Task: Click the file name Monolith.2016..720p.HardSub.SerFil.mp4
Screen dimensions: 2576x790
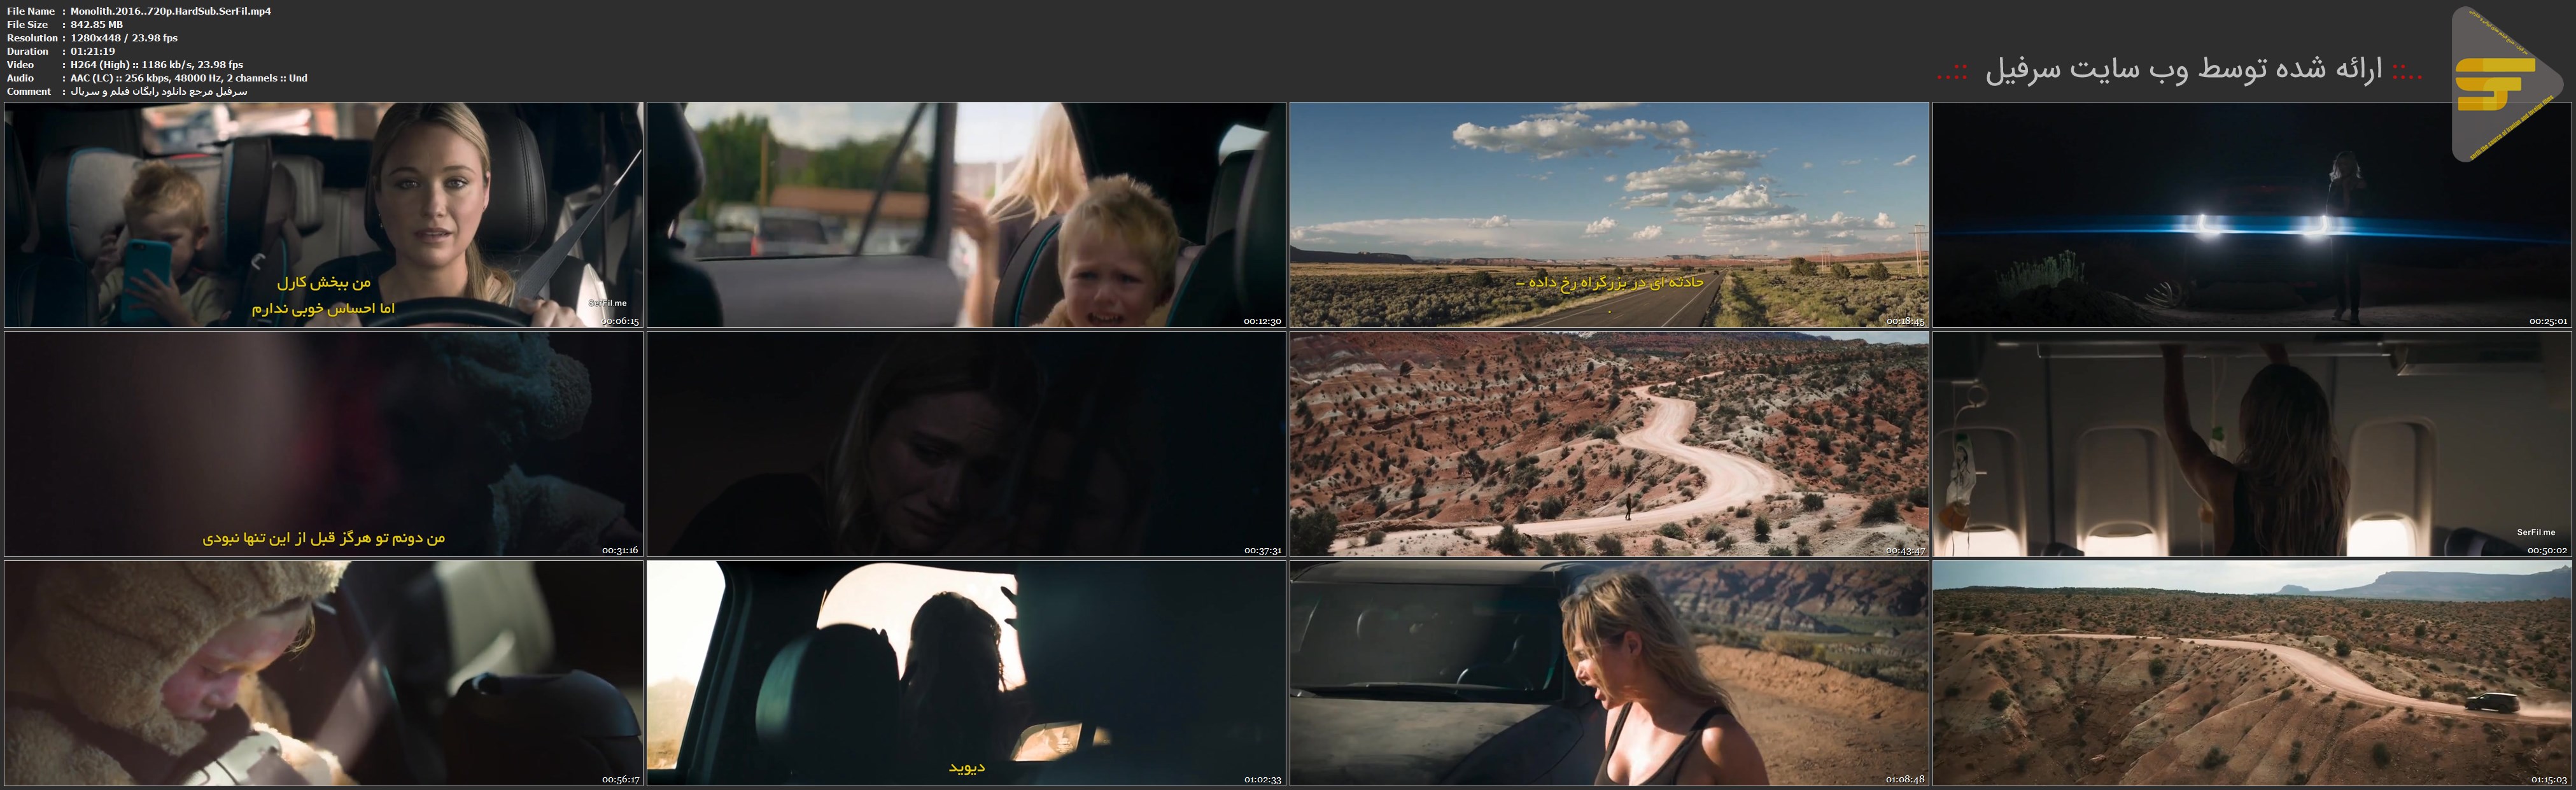Action: (x=171, y=11)
